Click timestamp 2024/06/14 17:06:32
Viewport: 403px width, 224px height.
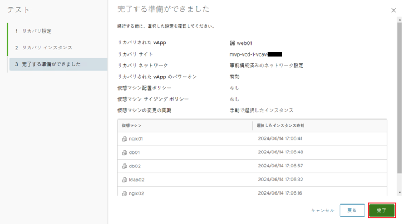[281, 180]
